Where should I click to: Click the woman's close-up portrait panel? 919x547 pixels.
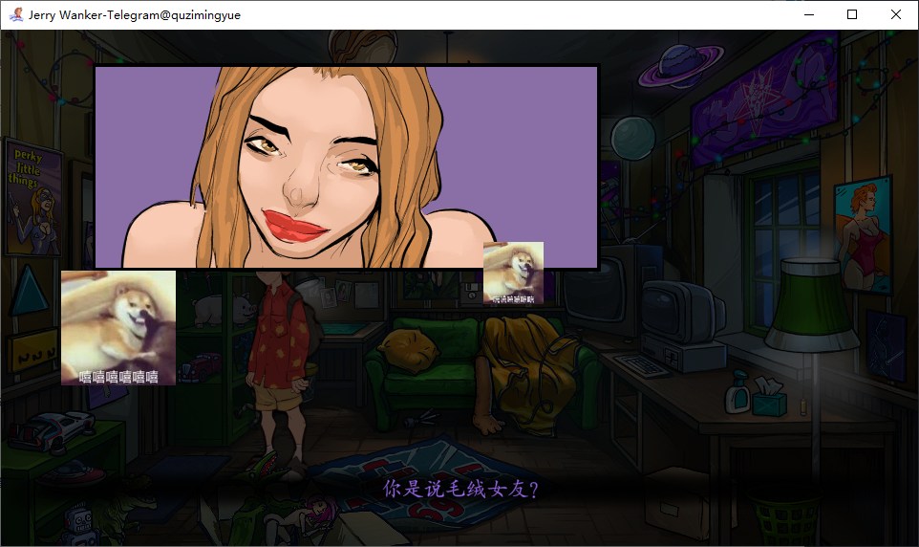(x=346, y=166)
